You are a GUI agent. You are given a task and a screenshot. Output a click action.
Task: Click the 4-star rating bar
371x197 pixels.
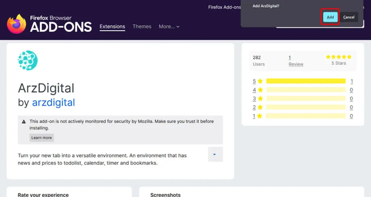[x=306, y=90]
